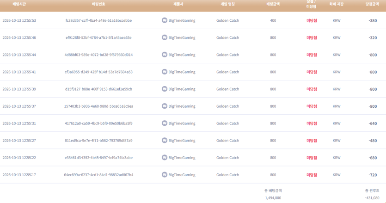
Task: Click the BigTimeGaming icon in the 12:55:37 row
Action: [x=165, y=106]
